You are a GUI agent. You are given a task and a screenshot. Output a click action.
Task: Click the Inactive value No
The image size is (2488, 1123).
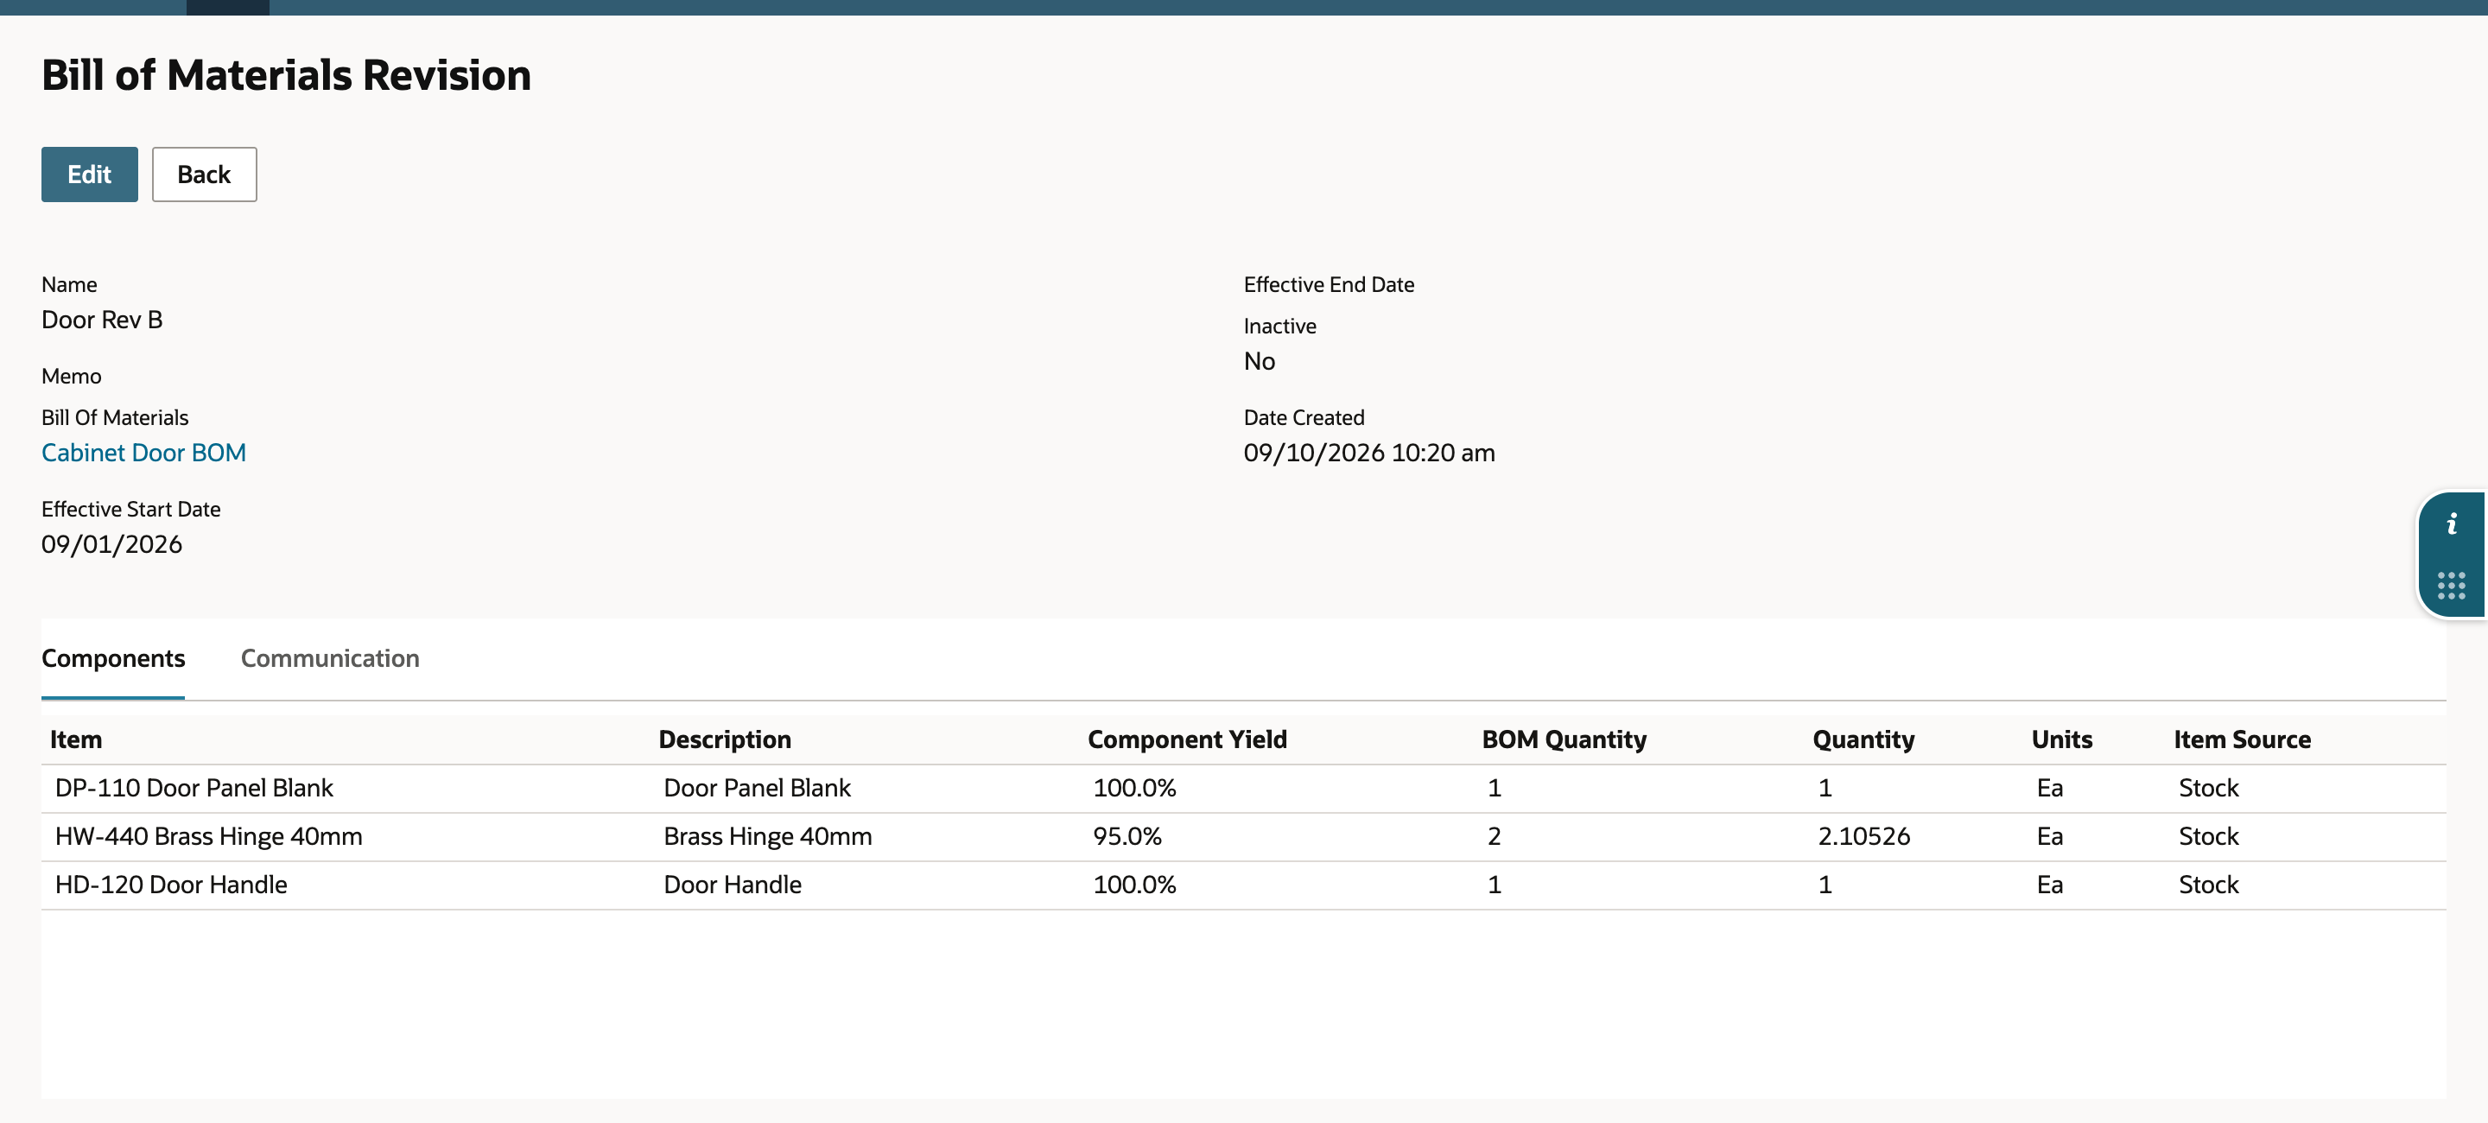tap(1259, 361)
